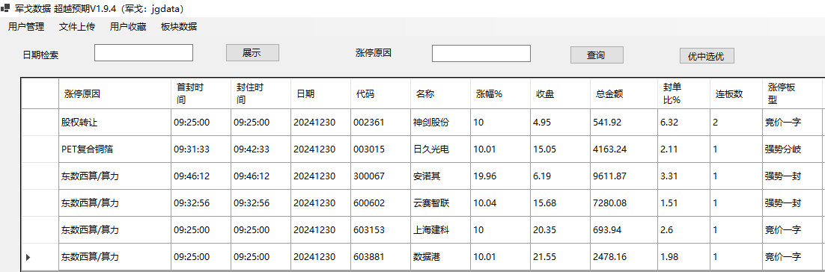This screenshot has height=272, width=825.
Task: Select the row header of 神剑股份 row
Action: tap(40, 123)
